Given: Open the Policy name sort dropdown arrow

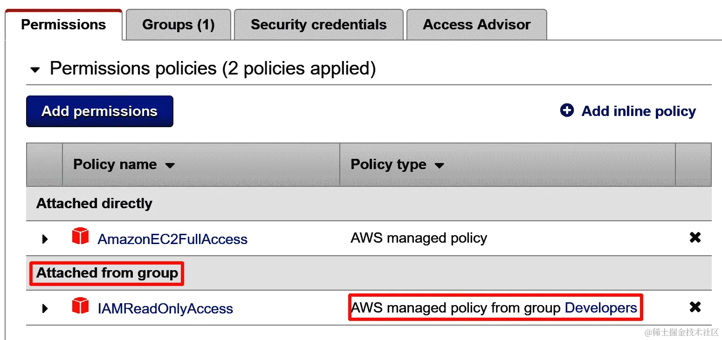Looking at the screenshot, I should click(x=170, y=165).
